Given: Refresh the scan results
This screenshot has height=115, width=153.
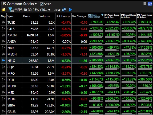Looking at the screenshot, I should coord(64,10).
